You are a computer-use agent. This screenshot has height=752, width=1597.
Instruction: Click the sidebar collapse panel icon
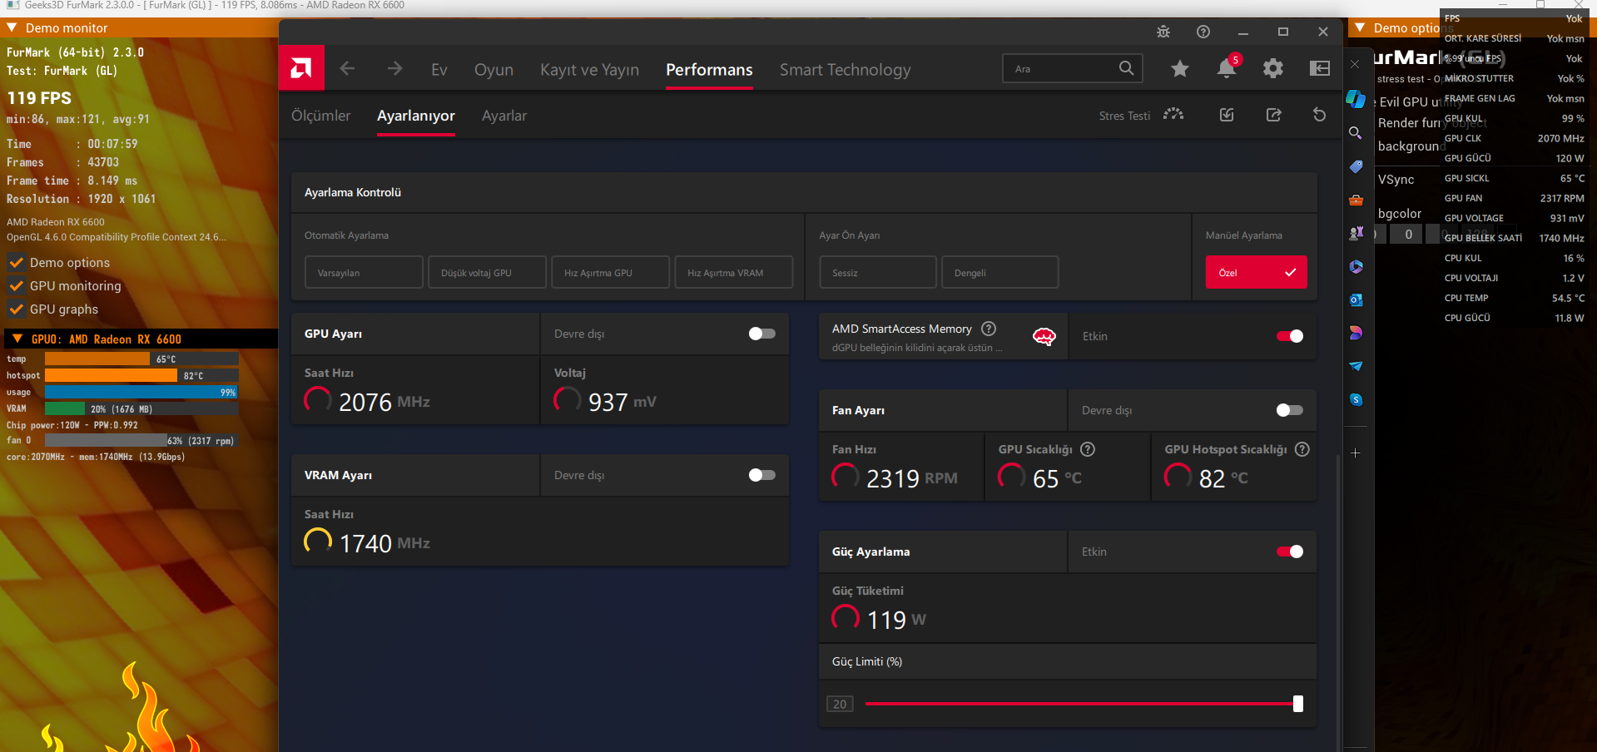1320,69
